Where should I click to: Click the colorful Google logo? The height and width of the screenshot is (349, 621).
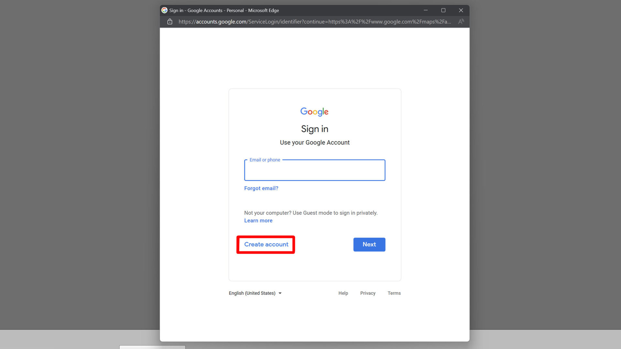tap(314, 111)
